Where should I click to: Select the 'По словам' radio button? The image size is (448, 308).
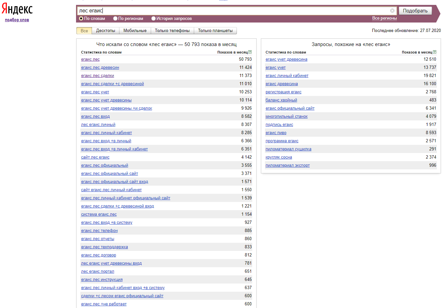[x=81, y=19]
